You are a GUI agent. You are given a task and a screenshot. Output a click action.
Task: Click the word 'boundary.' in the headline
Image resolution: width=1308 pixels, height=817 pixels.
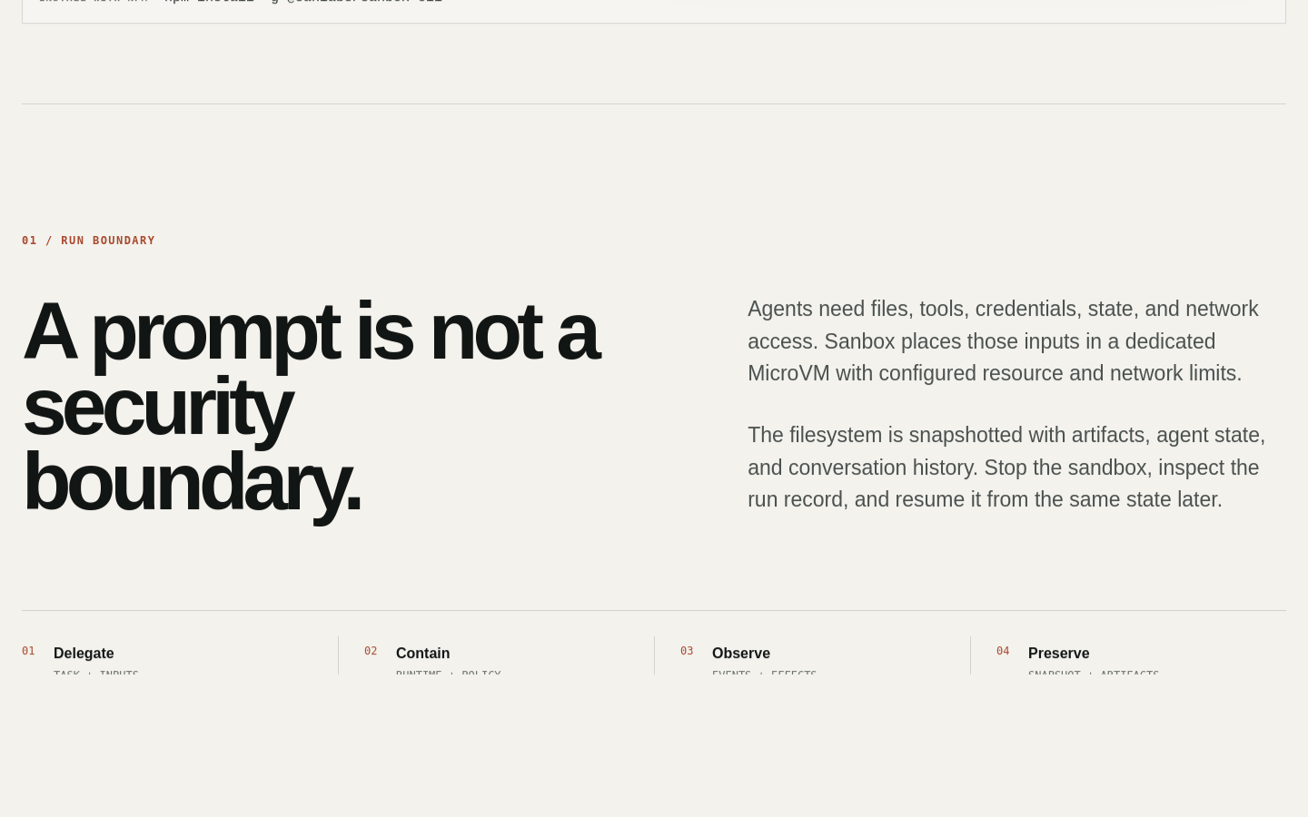click(192, 483)
